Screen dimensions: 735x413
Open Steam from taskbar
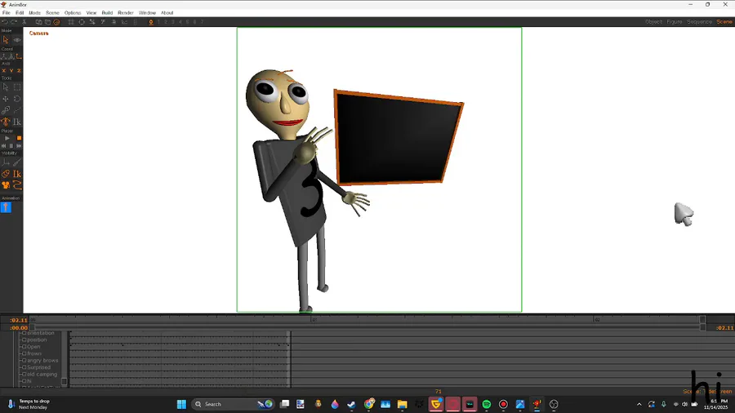point(351,404)
